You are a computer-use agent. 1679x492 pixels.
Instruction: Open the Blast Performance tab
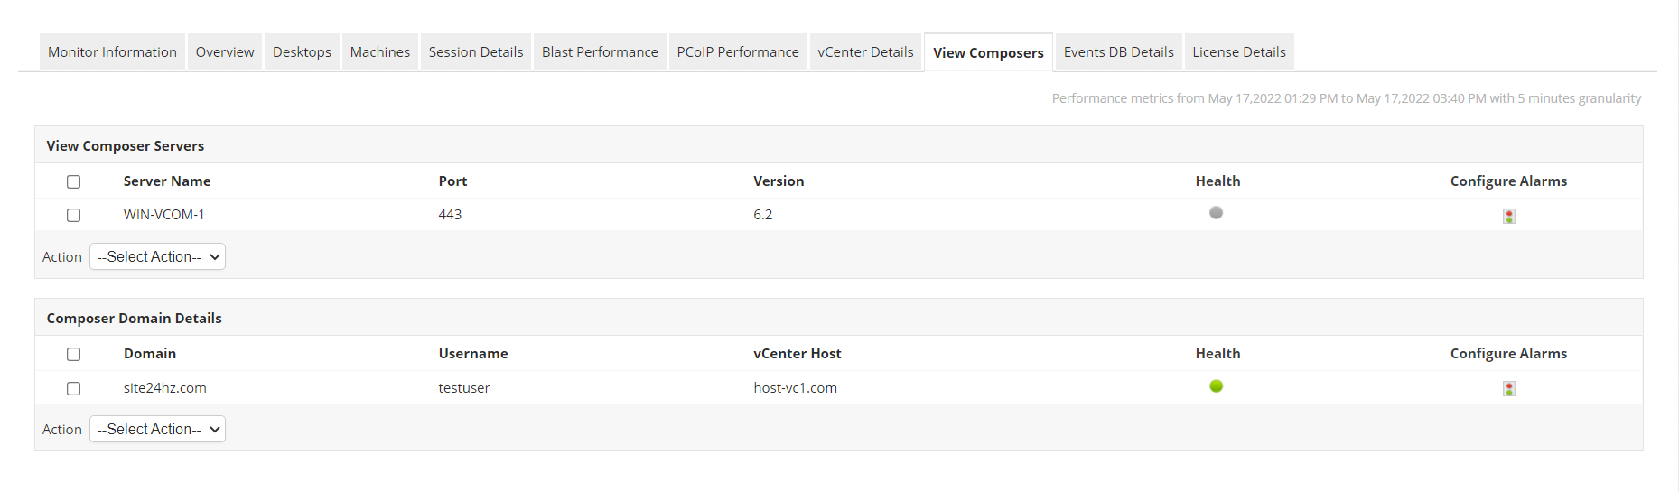point(600,52)
